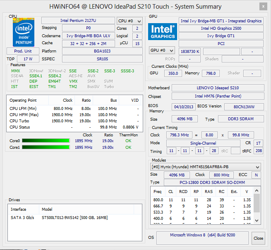Click the PC3-12800 DDR3 SDRAM SO-DIMM field
The image size is (271, 250).
click(212, 183)
